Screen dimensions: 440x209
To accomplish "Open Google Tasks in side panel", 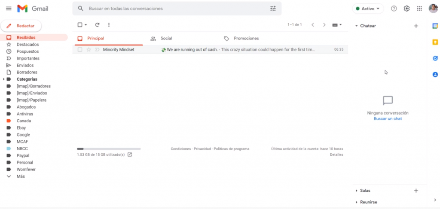I will [435, 58].
